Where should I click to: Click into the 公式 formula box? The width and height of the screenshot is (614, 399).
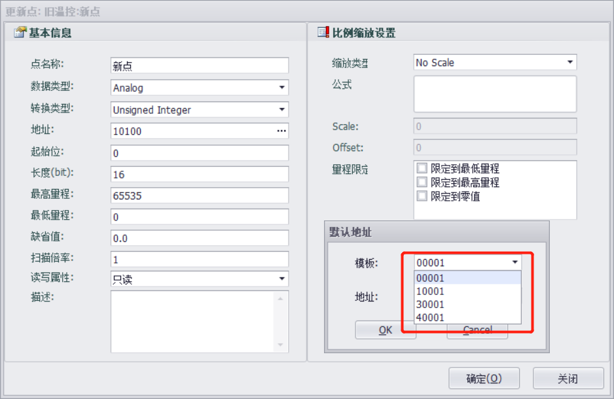[x=494, y=94]
